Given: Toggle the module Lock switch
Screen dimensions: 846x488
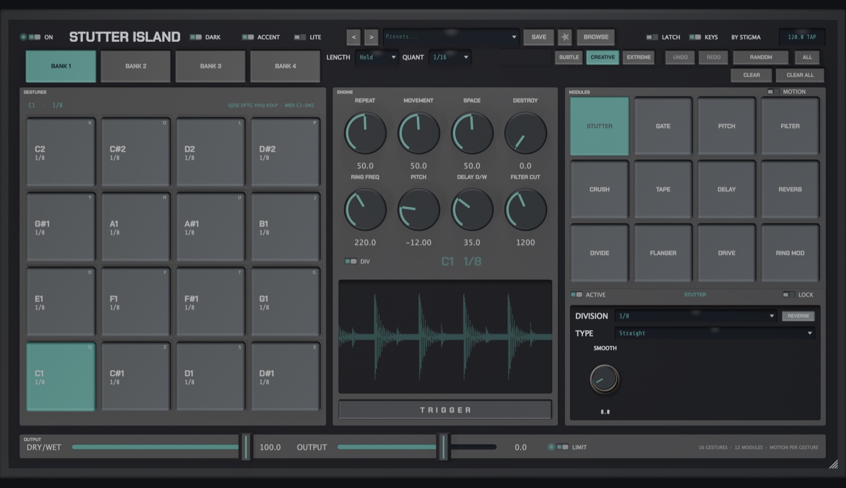Looking at the screenshot, I should pos(788,294).
